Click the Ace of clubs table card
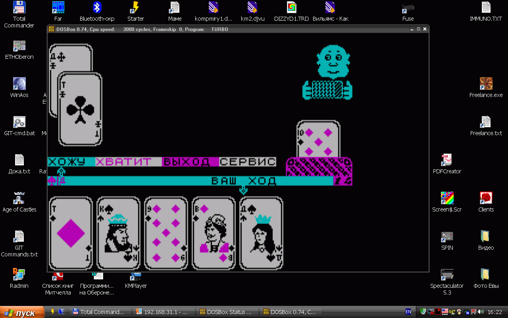Image resolution: width=508 pixels, height=318 pixels. coord(80,109)
